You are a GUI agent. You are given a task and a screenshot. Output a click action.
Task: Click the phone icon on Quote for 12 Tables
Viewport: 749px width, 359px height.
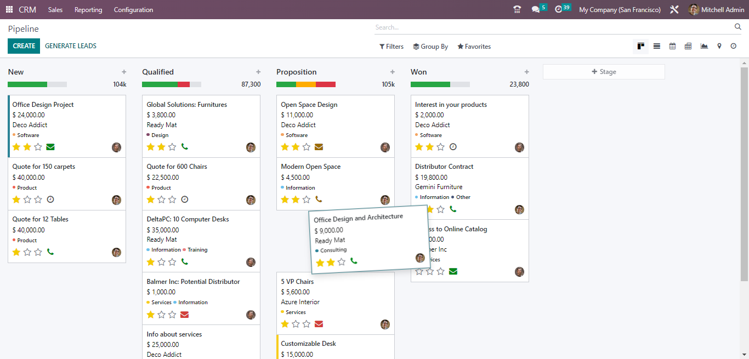pos(50,252)
